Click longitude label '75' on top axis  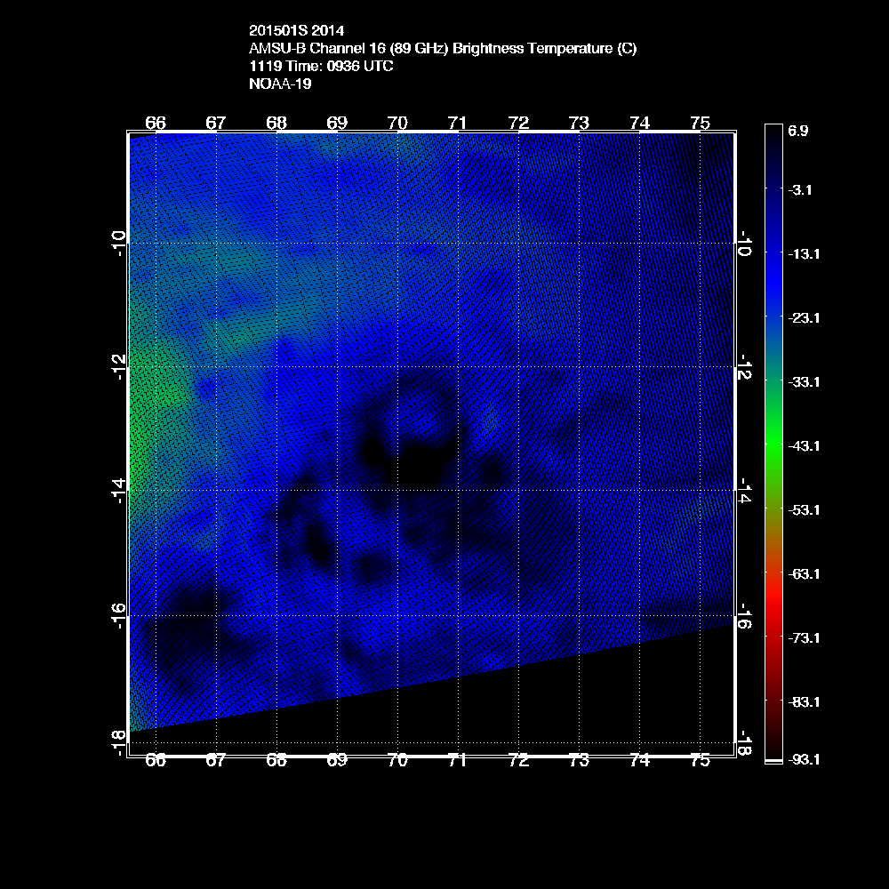coord(701,123)
